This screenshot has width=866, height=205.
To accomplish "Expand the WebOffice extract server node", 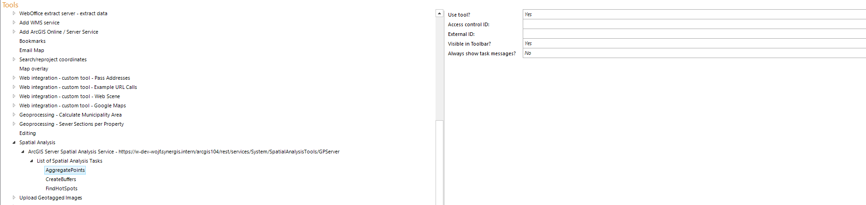I will pyautogui.click(x=14, y=13).
